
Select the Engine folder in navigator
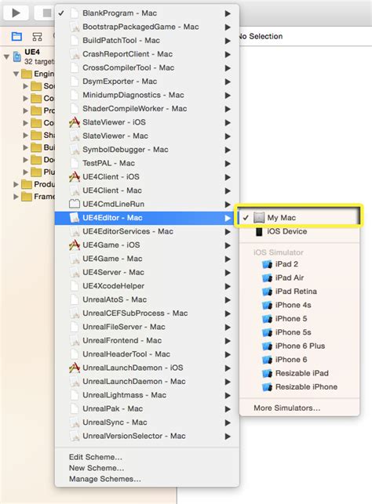[x=38, y=74]
